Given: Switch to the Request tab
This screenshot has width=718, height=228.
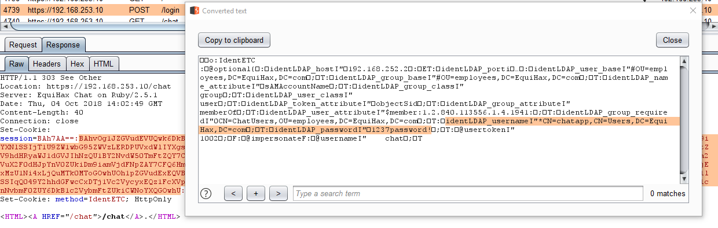Looking at the screenshot, I should 23,45.
